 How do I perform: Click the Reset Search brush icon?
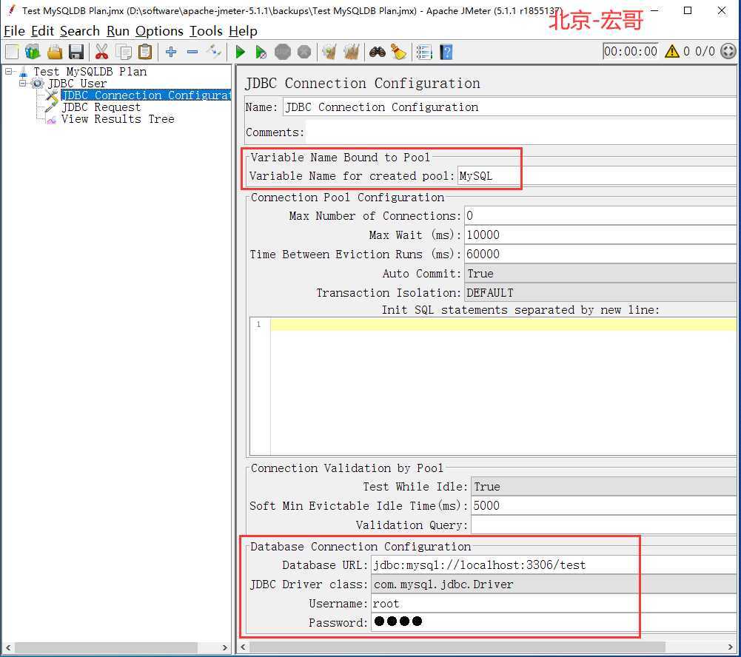click(x=399, y=52)
